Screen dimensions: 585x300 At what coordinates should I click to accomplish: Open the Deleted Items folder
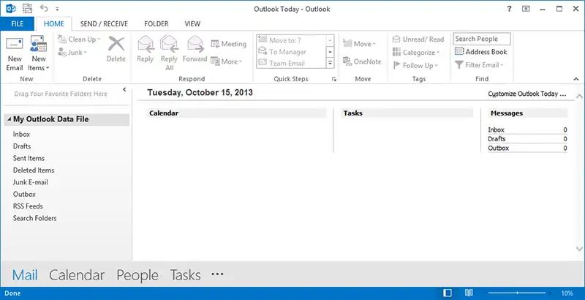pyautogui.click(x=34, y=170)
